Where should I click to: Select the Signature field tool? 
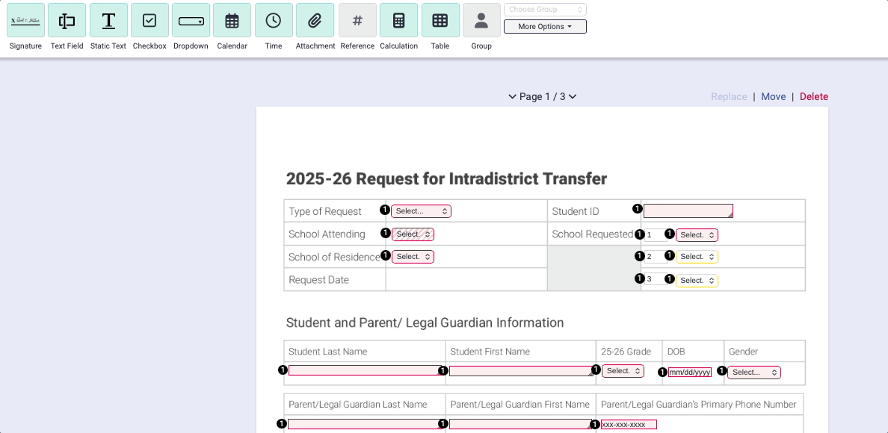click(x=25, y=20)
